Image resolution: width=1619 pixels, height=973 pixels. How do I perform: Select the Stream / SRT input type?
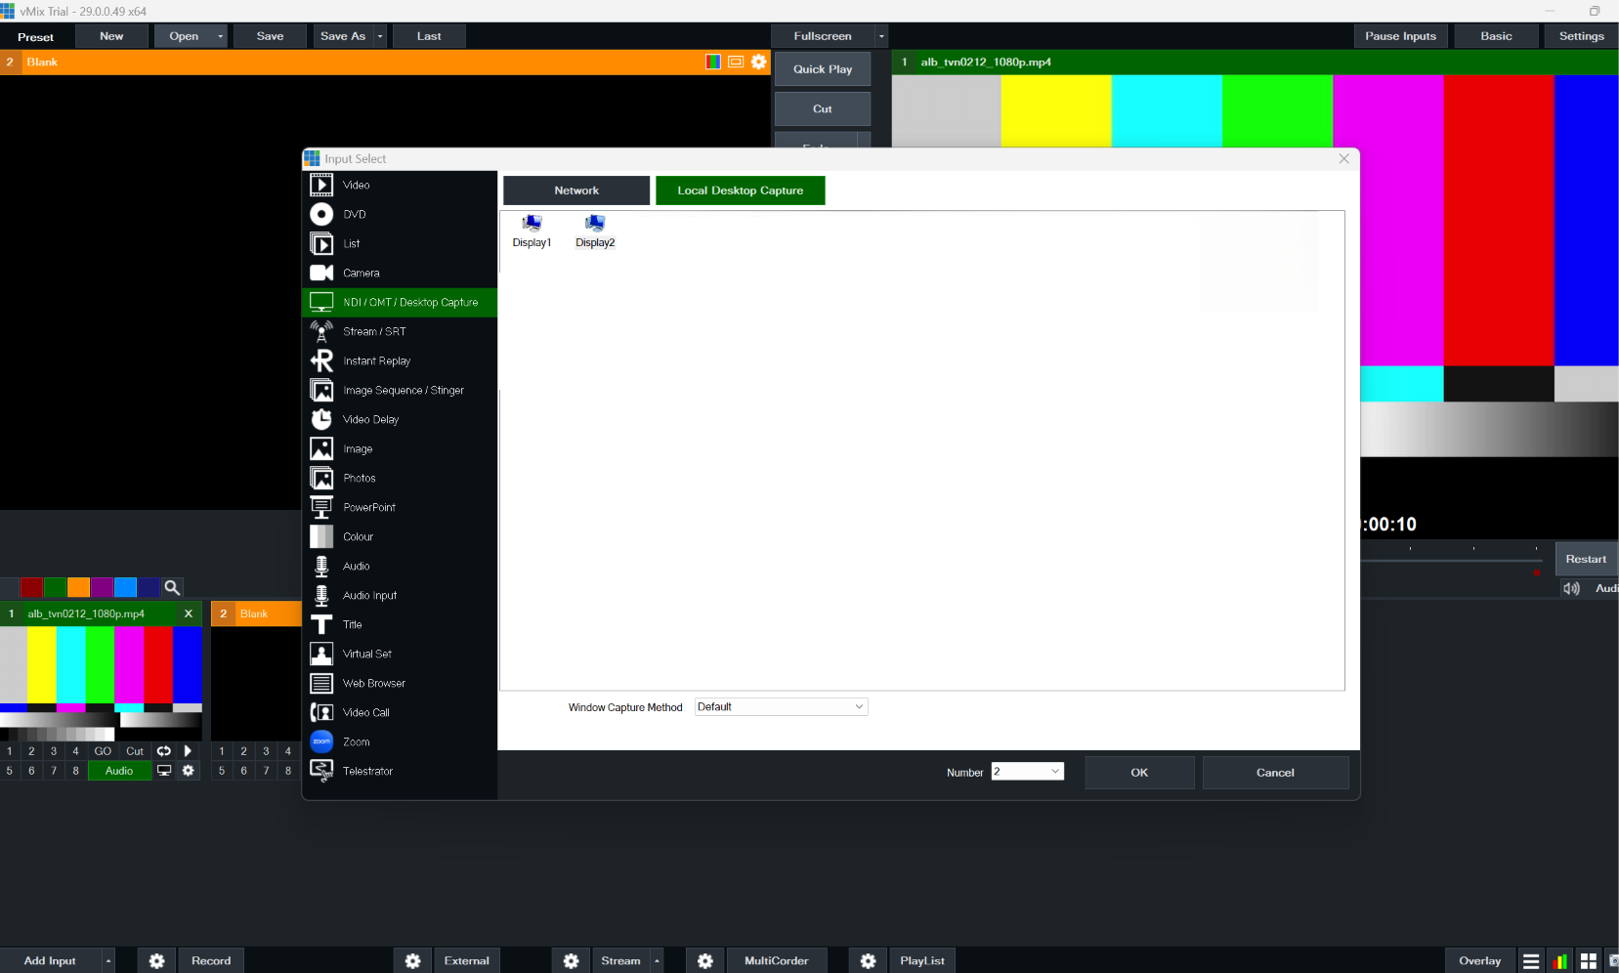[400, 331]
